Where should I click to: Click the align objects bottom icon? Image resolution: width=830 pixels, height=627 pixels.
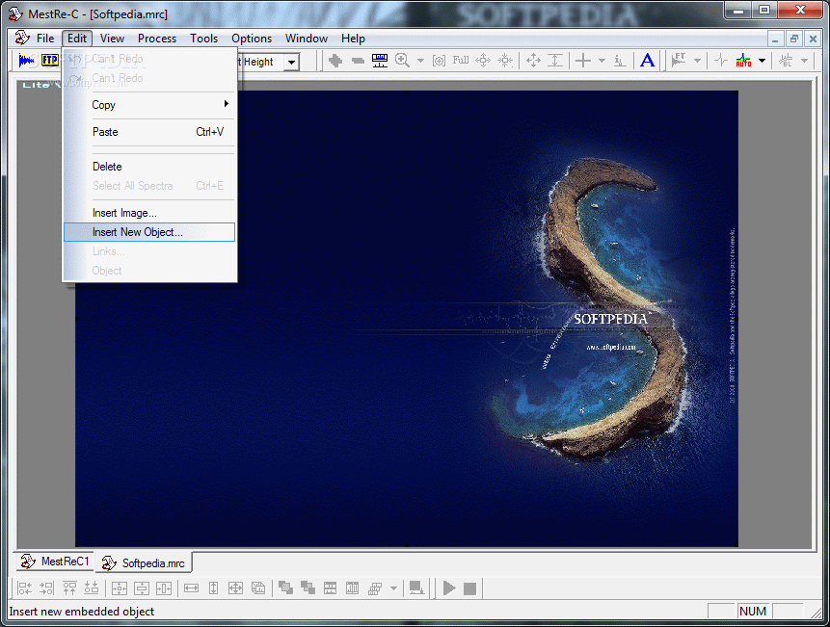pyautogui.click(x=92, y=588)
